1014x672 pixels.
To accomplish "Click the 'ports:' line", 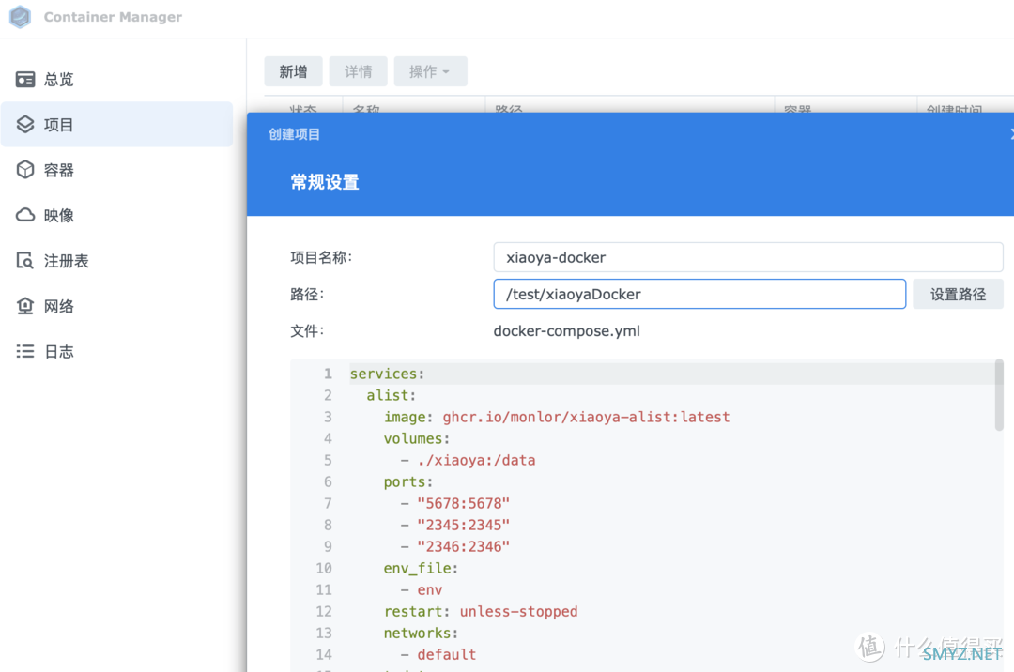I will [x=408, y=481].
